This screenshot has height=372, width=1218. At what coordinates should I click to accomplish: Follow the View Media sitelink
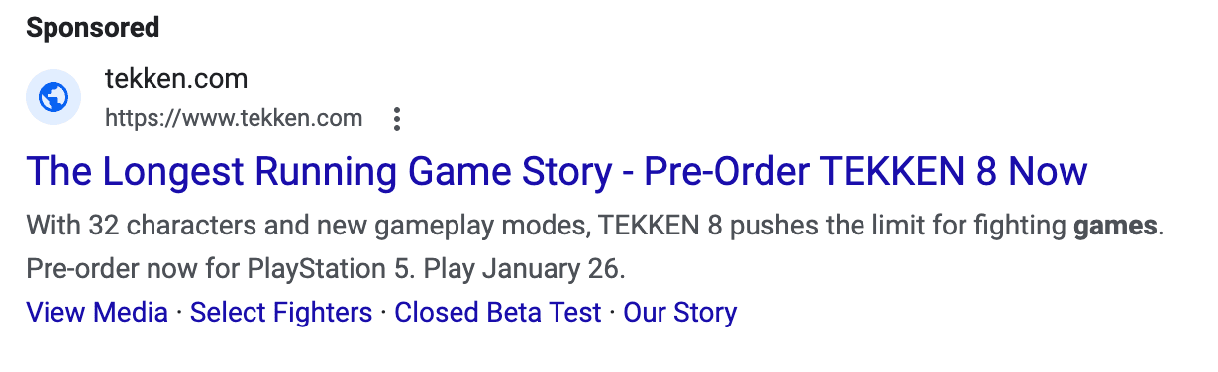click(97, 313)
